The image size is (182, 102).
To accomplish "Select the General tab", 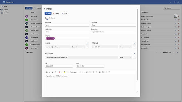I will [47, 18].
